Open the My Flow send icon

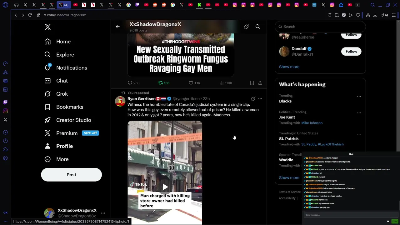point(351,15)
